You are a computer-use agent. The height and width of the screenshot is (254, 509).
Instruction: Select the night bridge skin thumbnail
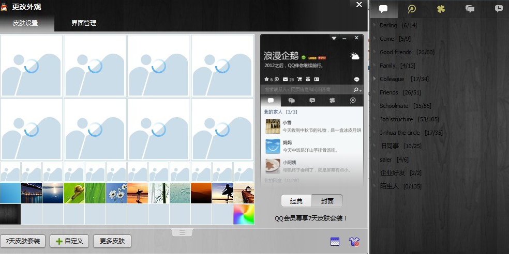pos(32,193)
